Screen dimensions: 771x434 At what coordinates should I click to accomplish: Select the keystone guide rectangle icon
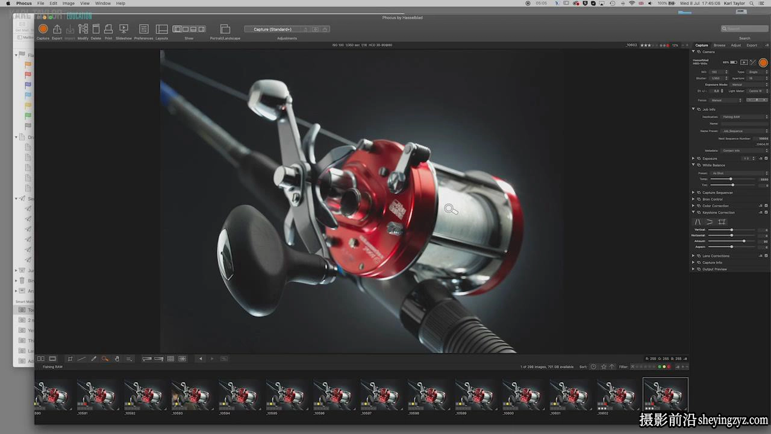coord(722,222)
